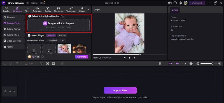Step to the next frame

click(x=134, y=58)
